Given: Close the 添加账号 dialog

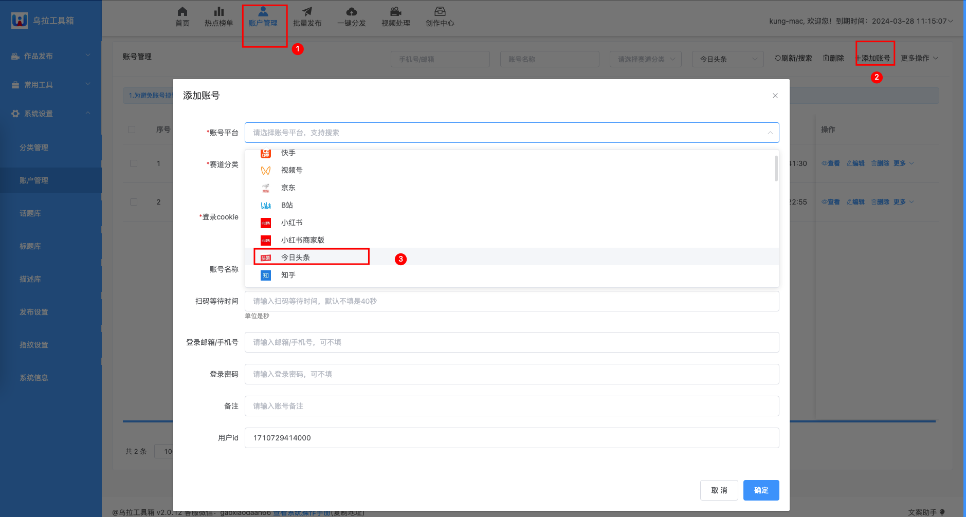Looking at the screenshot, I should point(775,96).
